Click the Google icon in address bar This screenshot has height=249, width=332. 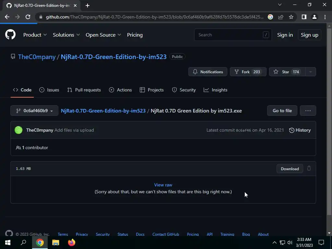[270, 17]
